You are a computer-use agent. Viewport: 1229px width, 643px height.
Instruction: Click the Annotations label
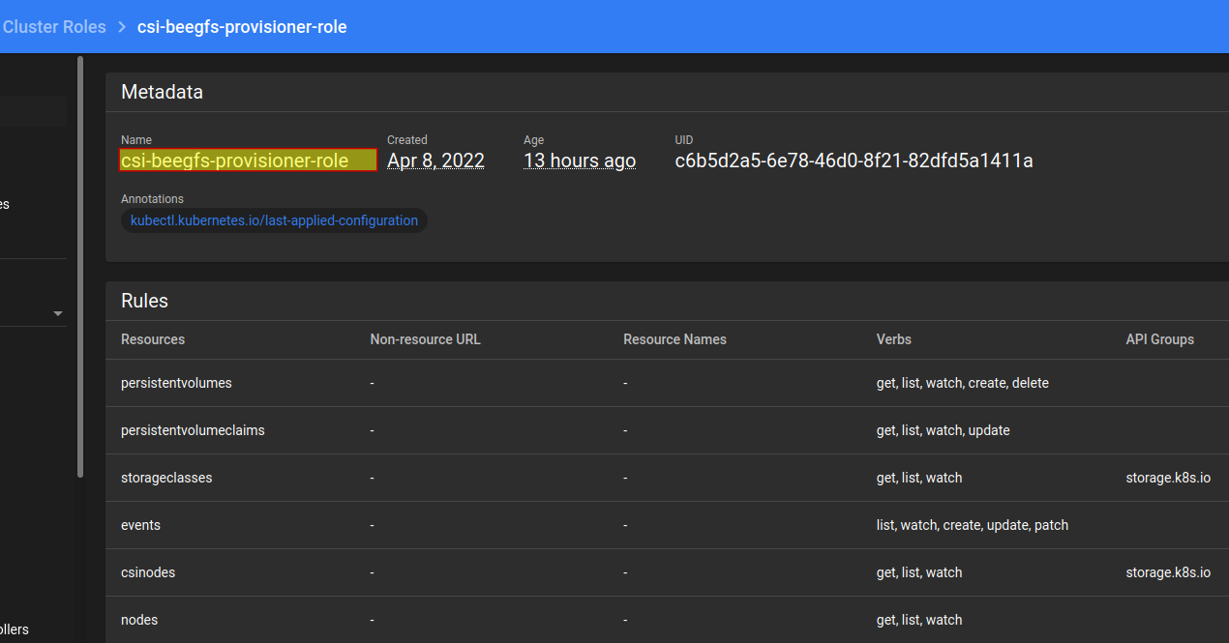pos(152,199)
